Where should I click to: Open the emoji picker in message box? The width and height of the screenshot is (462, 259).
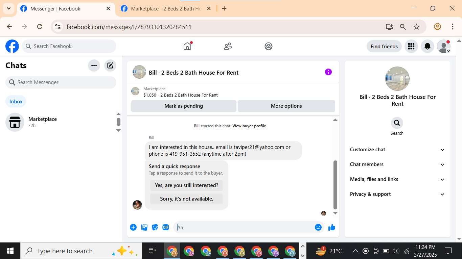click(x=318, y=227)
